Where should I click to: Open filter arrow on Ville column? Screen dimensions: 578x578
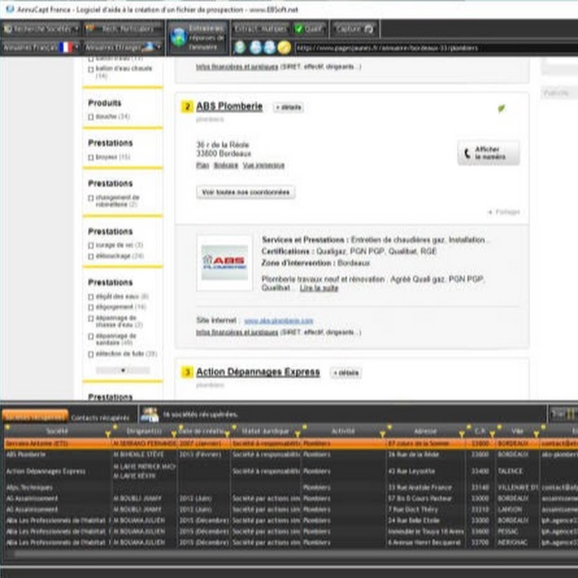536,434
